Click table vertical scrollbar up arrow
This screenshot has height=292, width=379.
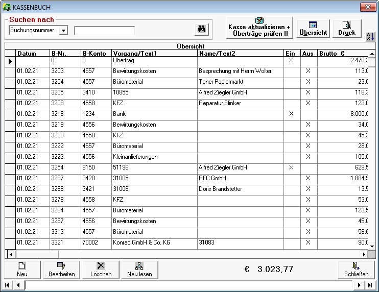pyautogui.click(x=372, y=54)
